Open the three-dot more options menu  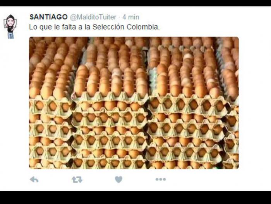[161, 179]
